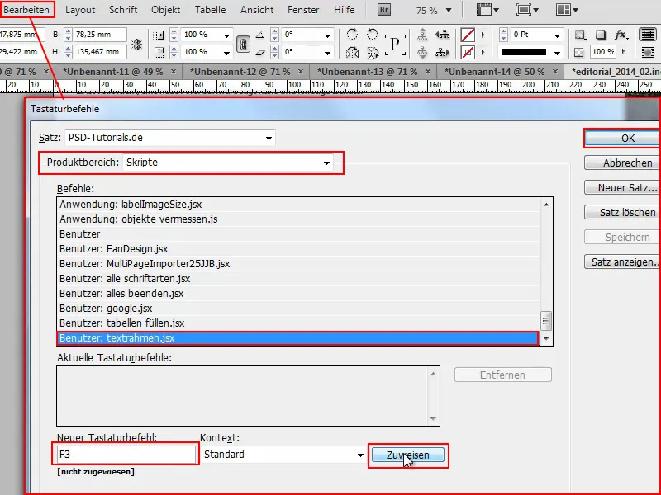Click the stroke color swatch
Screen dimensions: 661x495
(x=468, y=53)
